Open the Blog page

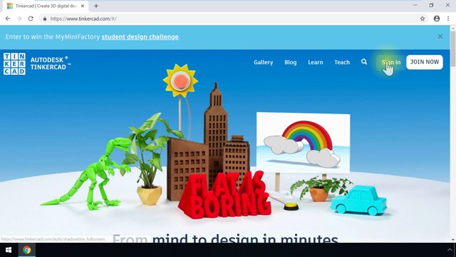point(291,62)
